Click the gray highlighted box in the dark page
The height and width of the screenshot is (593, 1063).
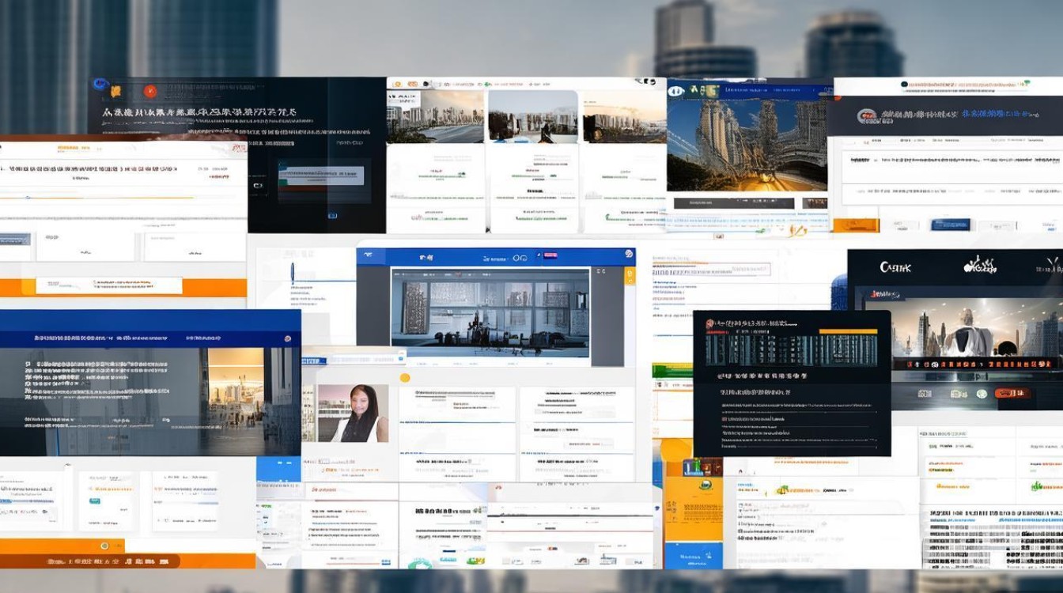pos(320,174)
